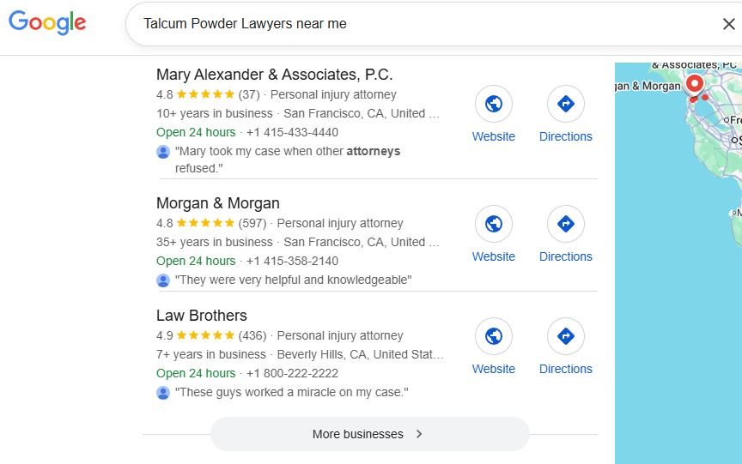Click the Morgan & Morgan reviewer avatar
The image size is (742, 464).
(x=163, y=280)
